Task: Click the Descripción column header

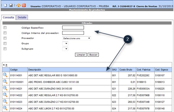Action: 69,70
